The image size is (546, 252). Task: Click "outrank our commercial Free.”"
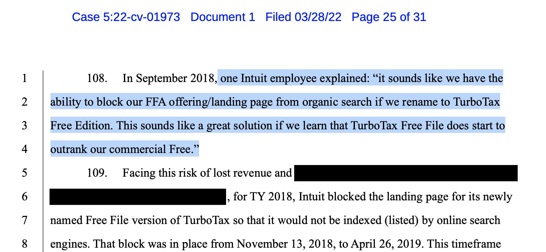pyautogui.click(x=125, y=149)
